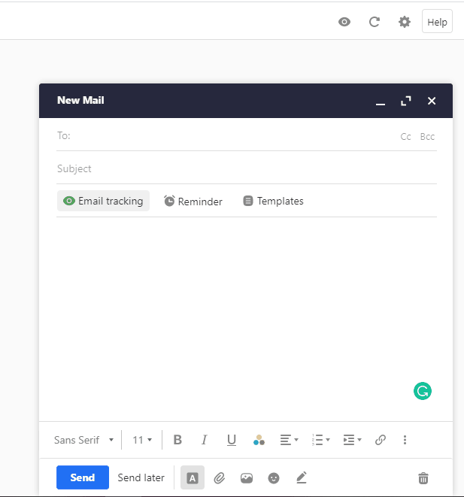This screenshot has height=497, width=464.
Task: Open the Templates menu
Action: (x=273, y=201)
